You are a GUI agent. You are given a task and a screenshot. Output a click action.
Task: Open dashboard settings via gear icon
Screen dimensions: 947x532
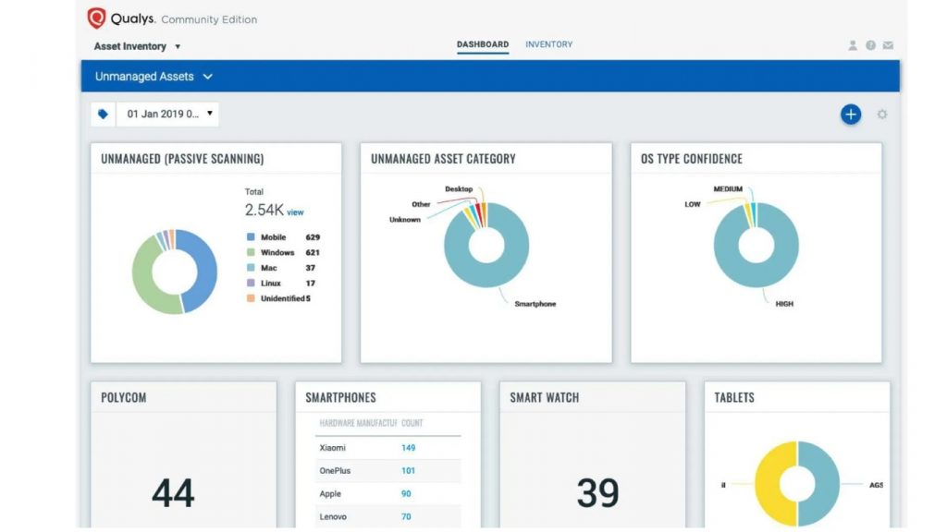(x=881, y=114)
